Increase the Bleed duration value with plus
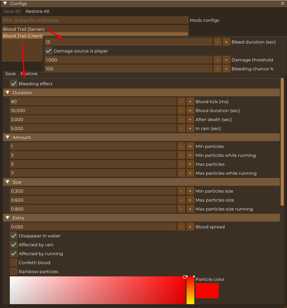Screen dimensions: 287x308 (x=227, y=42)
